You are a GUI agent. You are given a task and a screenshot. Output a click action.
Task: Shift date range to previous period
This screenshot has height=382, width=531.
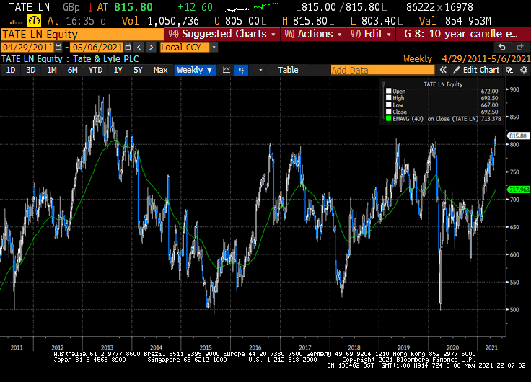point(139,47)
